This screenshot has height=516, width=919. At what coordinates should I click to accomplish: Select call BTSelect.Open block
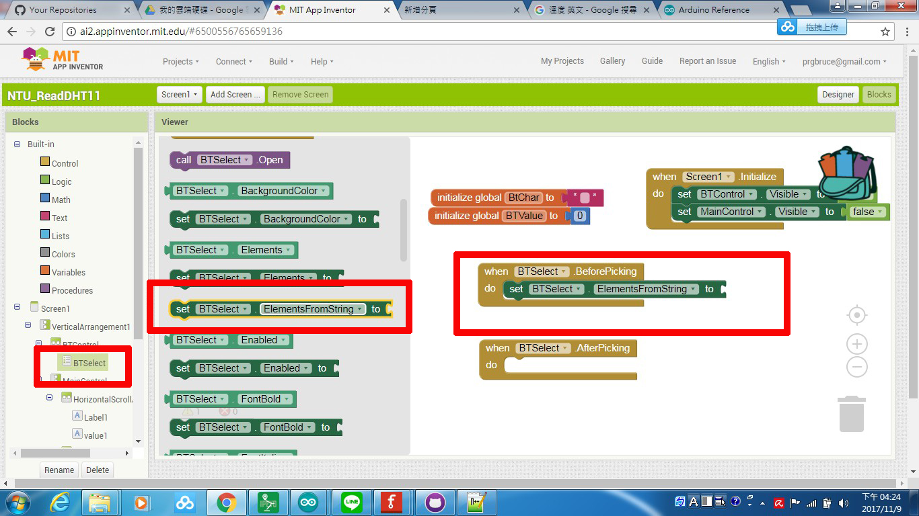point(229,160)
